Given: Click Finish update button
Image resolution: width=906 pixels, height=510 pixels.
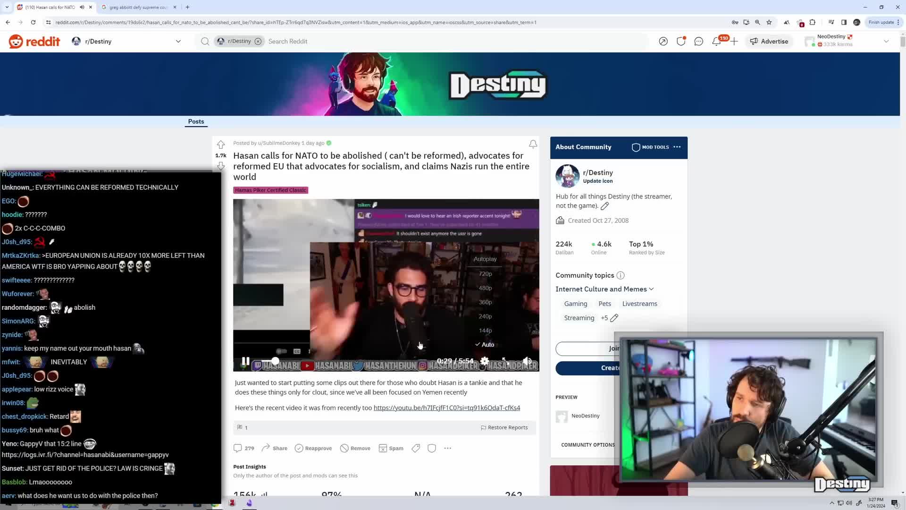Looking at the screenshot, I should [x=884, y=22].
